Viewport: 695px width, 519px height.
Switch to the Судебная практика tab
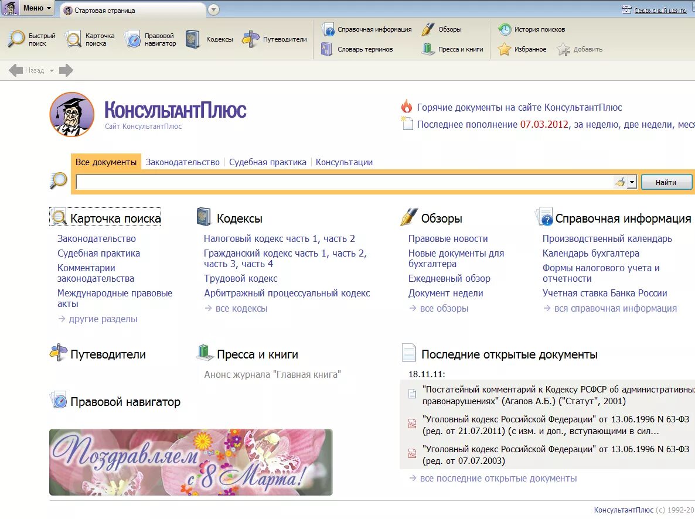(268, 162)
